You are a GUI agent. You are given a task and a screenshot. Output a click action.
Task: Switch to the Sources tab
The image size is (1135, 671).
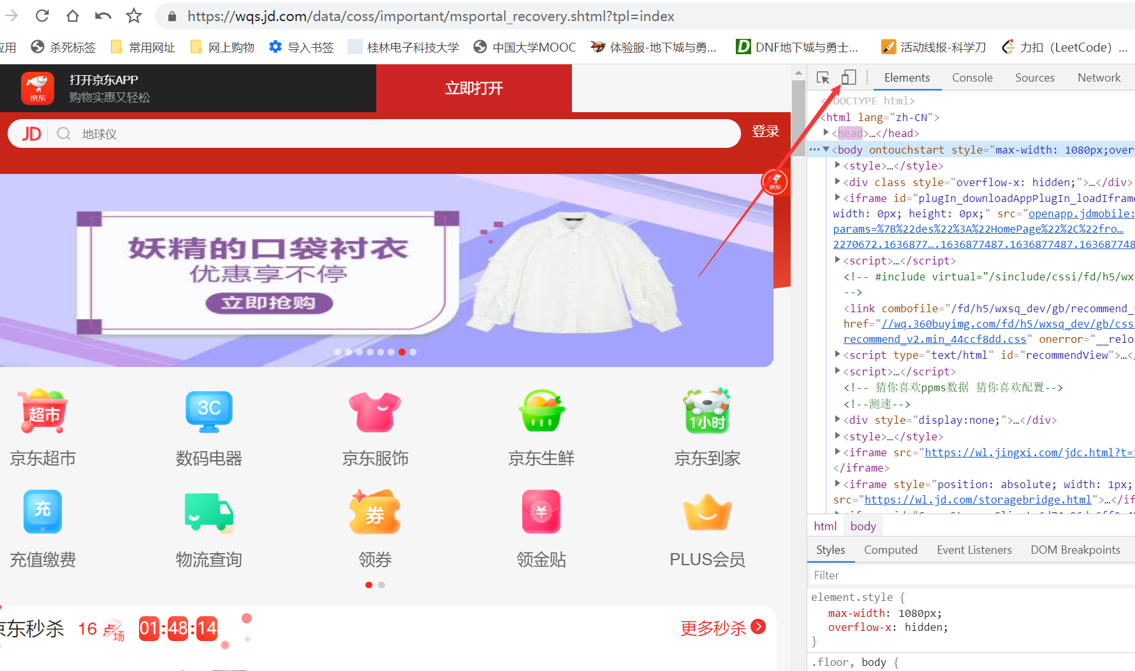point(1035,78)
